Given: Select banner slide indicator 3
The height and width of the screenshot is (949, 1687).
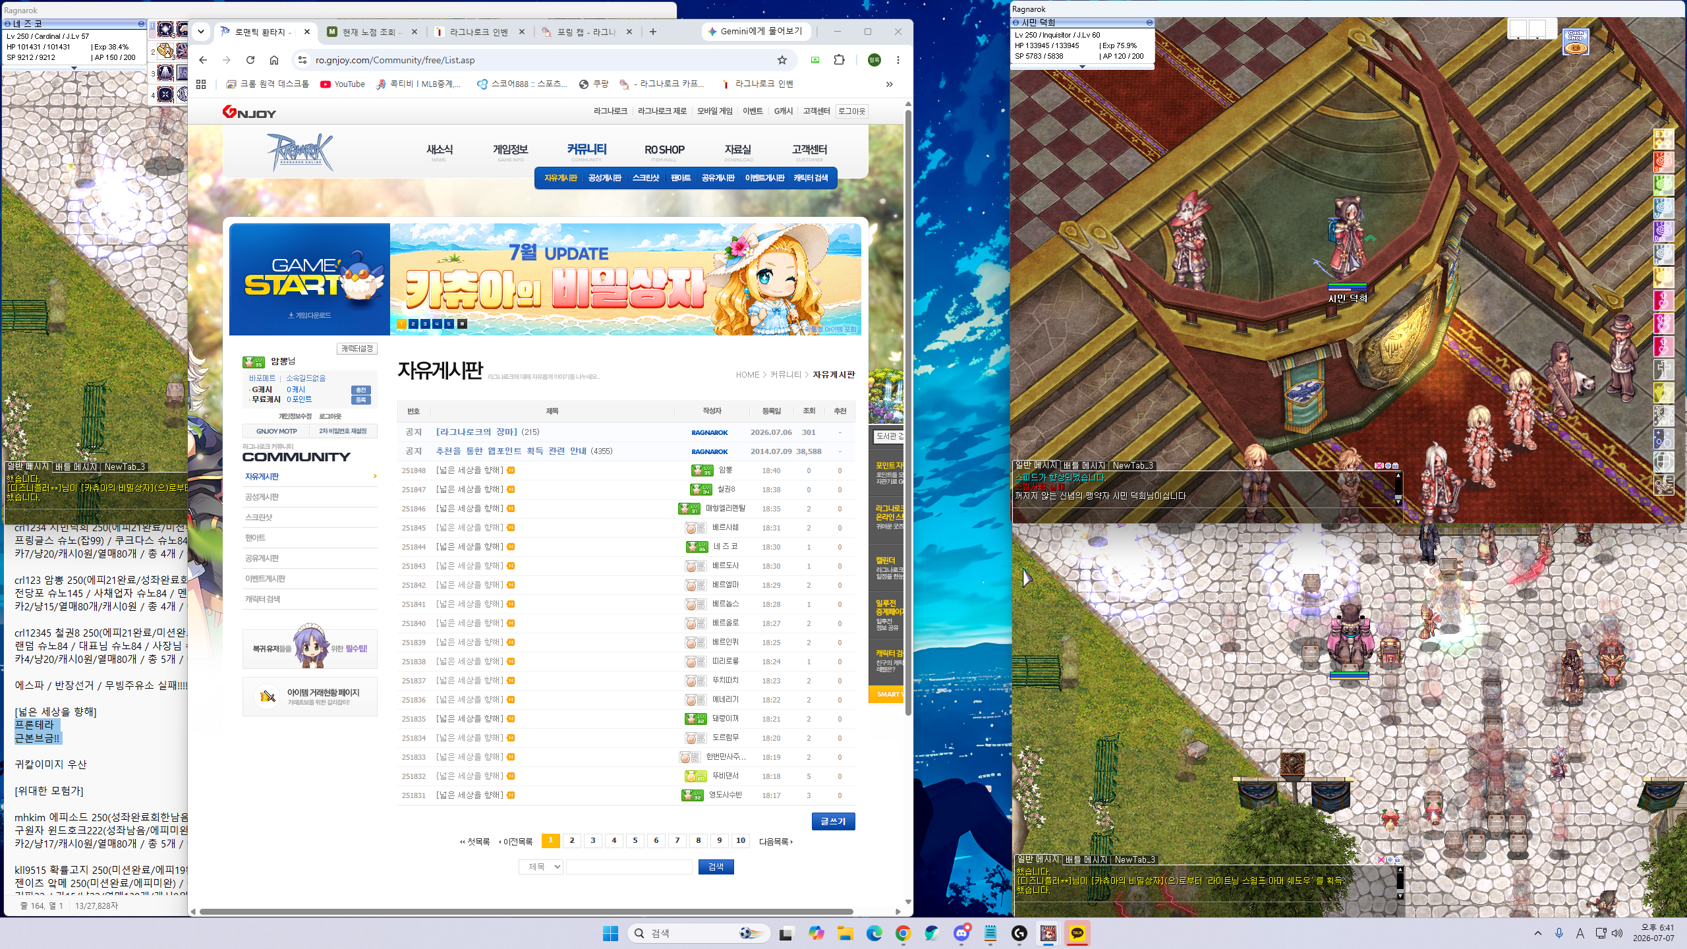Looking at the screenshot, I should [x=425, y=324].
